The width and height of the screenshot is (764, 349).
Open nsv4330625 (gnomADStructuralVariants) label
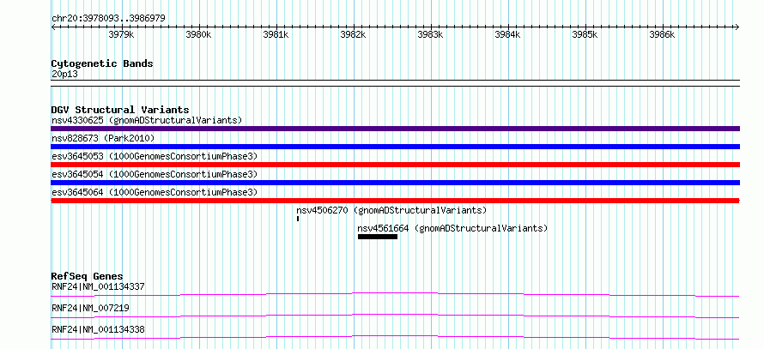(147, 120)
